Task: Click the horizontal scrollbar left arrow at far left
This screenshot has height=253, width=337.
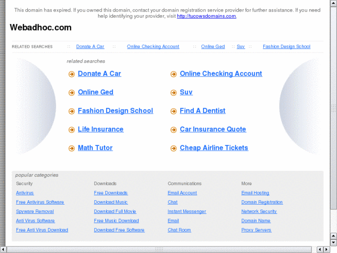Action: tap(3, 249)
